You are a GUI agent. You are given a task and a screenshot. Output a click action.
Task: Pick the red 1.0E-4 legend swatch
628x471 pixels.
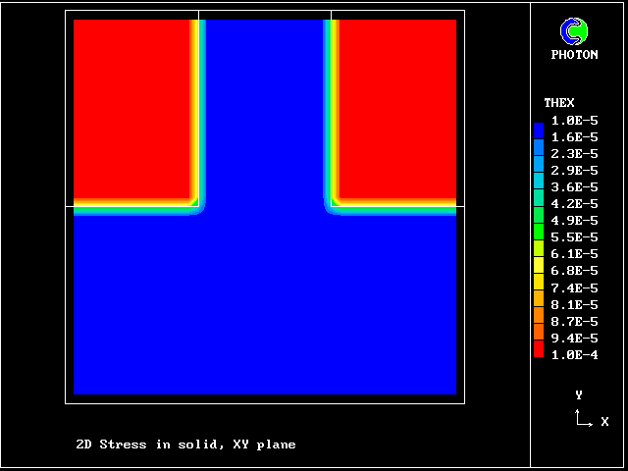pos(538,349)
